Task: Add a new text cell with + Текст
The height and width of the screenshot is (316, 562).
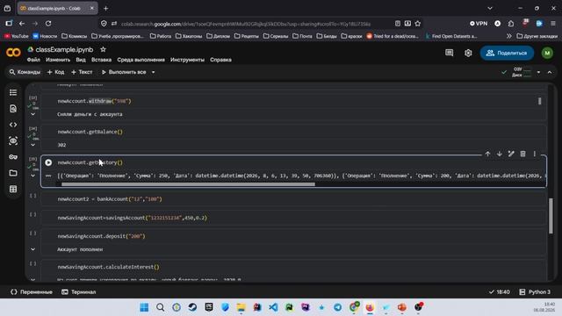Action: pyautogui.click(x=82, y=72)
